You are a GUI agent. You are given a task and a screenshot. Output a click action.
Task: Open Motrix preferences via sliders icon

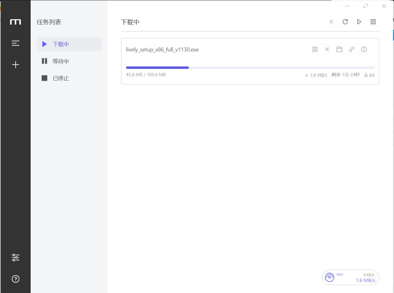click(x=15, y=257)
